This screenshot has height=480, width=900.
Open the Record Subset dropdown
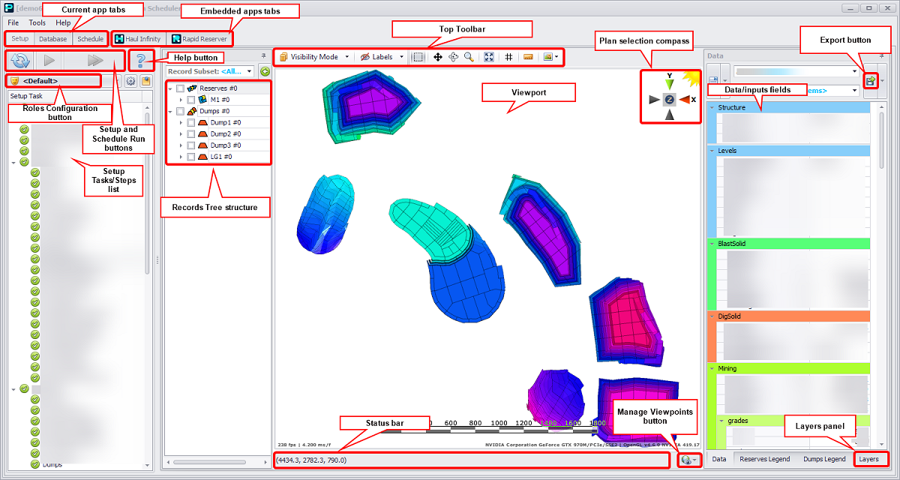[x=249, y=71]
